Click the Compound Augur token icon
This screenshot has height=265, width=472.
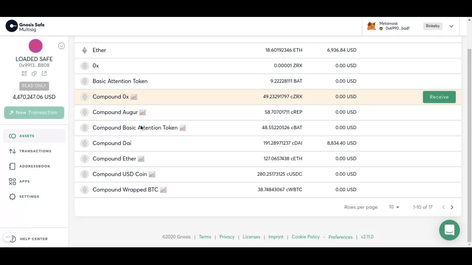pyautogui.click(x=84, y=112)
